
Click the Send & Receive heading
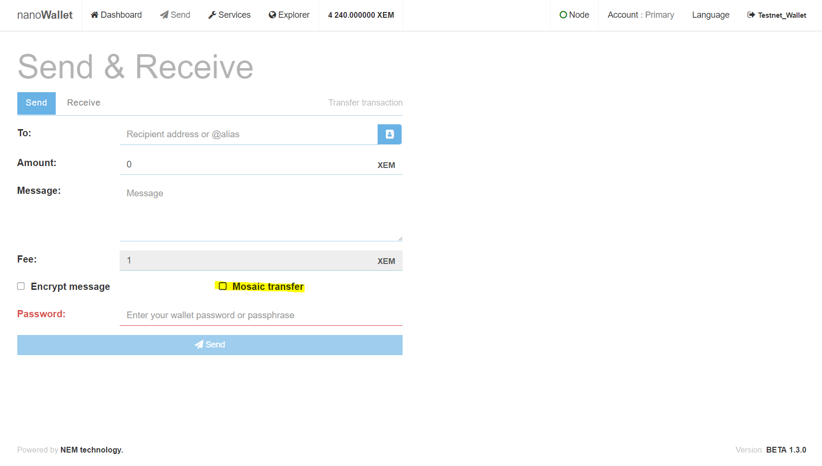point(135,67)
